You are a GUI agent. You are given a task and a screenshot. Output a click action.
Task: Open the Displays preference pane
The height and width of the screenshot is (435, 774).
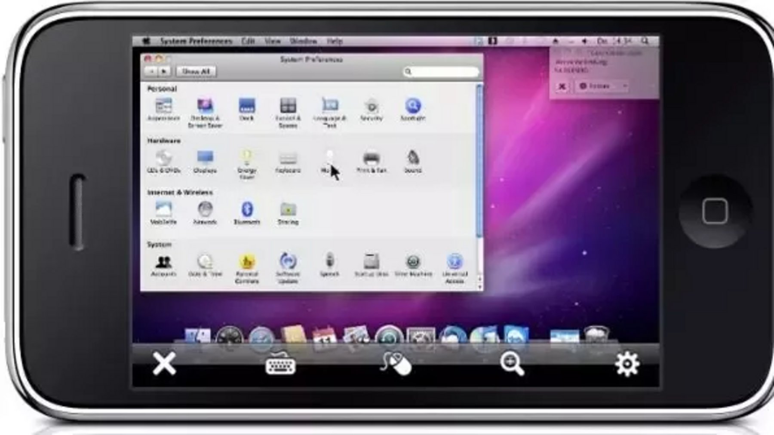pos(206,158)
